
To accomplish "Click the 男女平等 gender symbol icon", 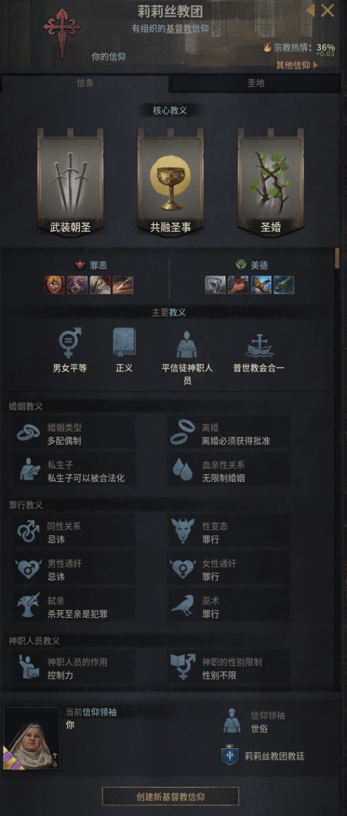I will [69, 343].
